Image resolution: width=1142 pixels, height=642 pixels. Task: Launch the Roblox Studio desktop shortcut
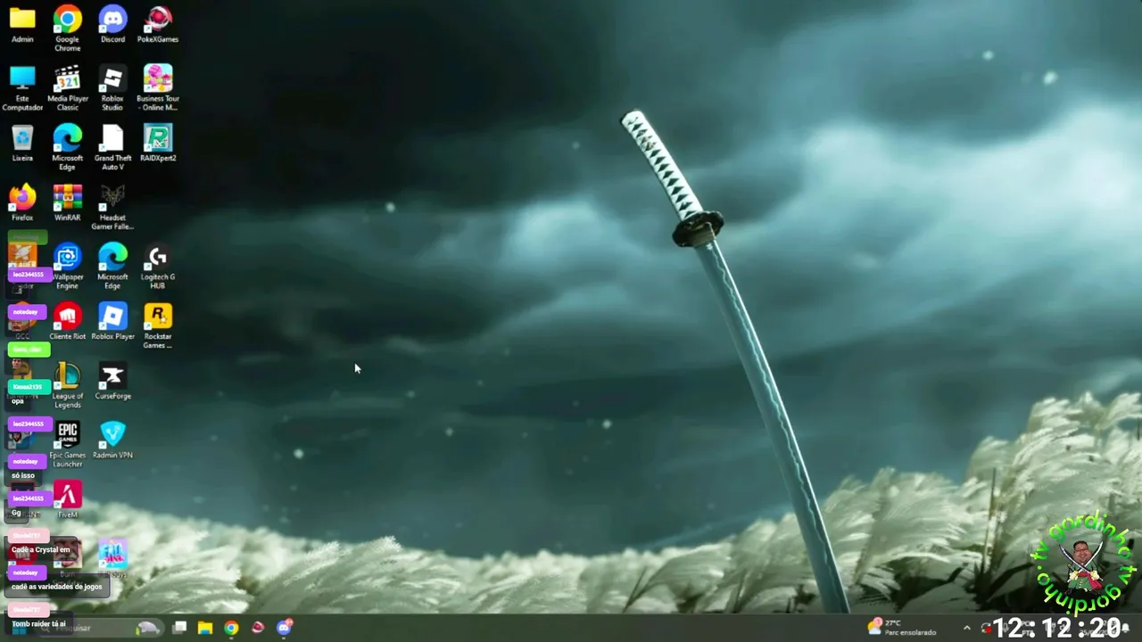tap(112, 88)
